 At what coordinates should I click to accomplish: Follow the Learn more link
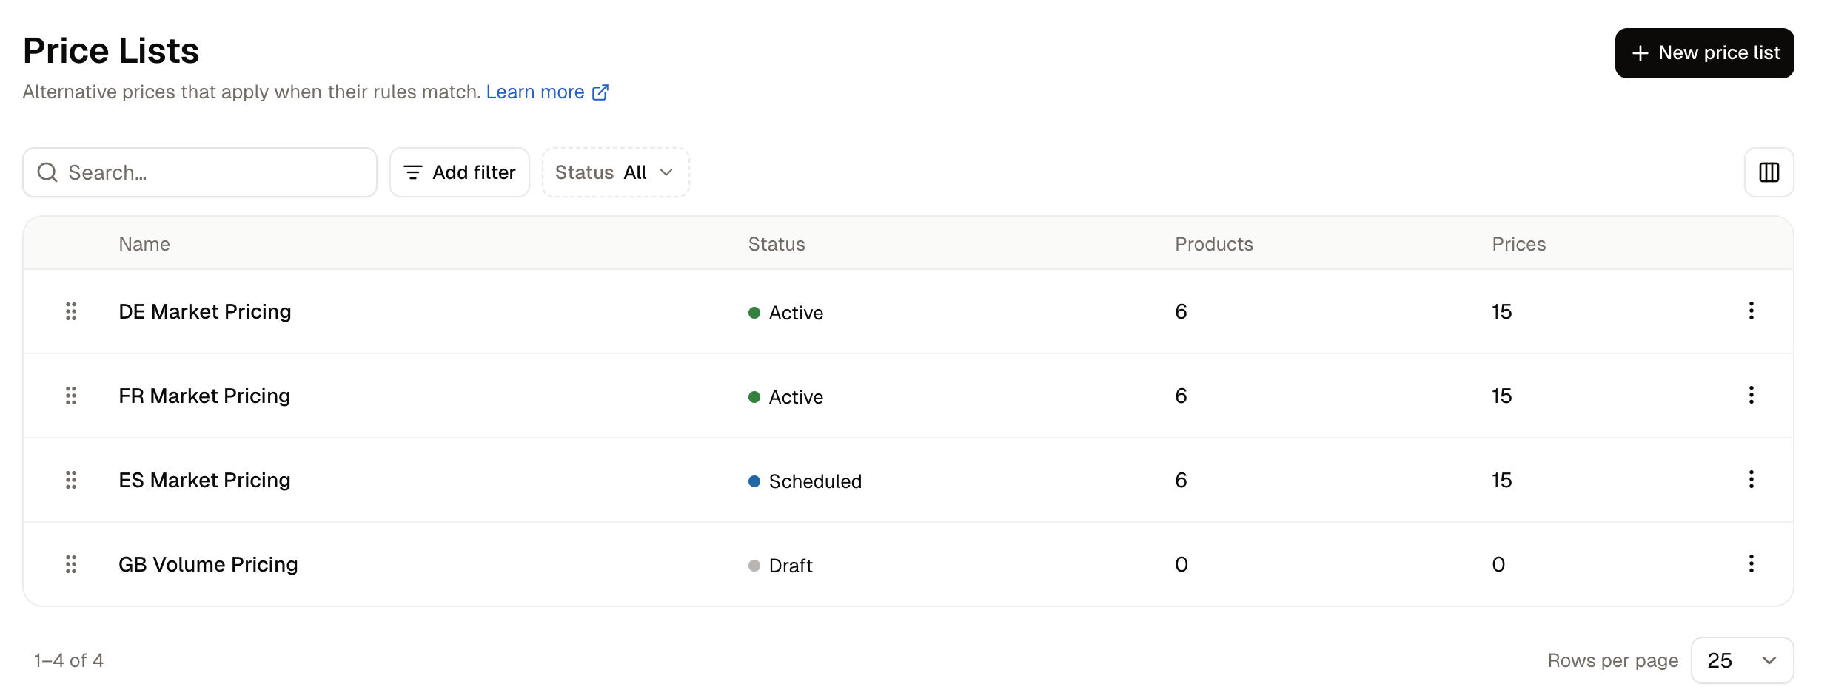coord(535,92)
